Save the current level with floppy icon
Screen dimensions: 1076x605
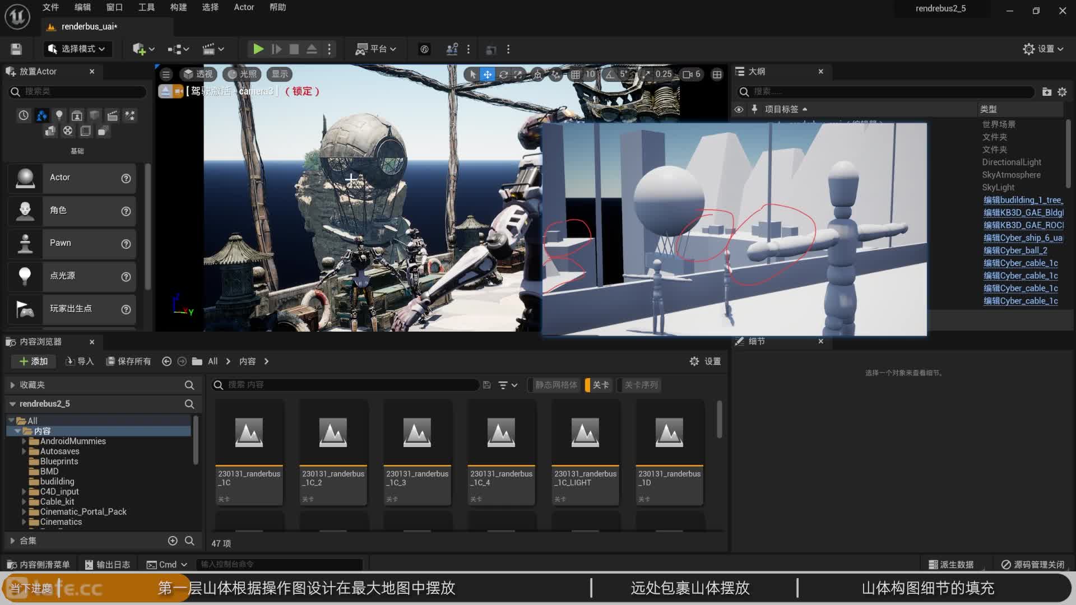[16, 49]
